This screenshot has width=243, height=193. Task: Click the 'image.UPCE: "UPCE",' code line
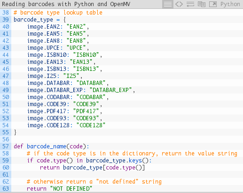pyautogui.click(x=58, y=48)
